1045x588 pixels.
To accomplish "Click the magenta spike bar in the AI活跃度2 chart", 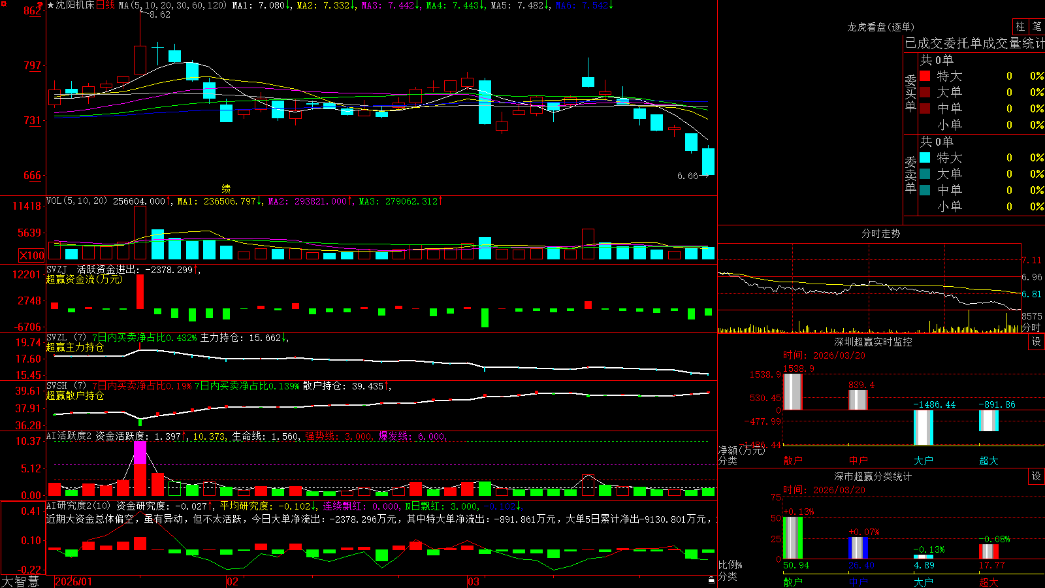I will [140, 452].
